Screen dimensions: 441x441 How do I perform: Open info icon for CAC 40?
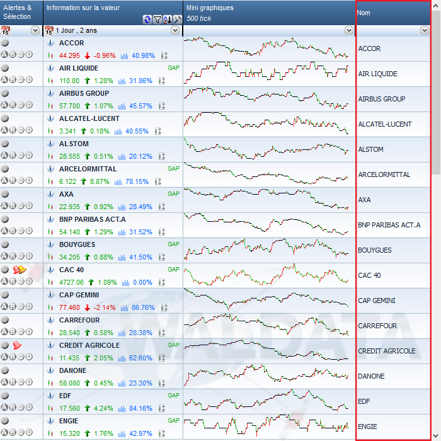pos(50,270)
